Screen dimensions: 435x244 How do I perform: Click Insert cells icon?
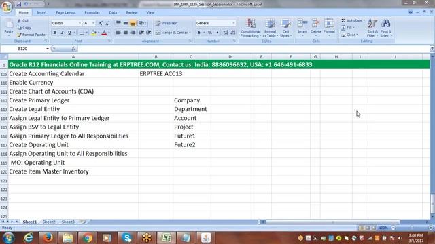point(302,23)
